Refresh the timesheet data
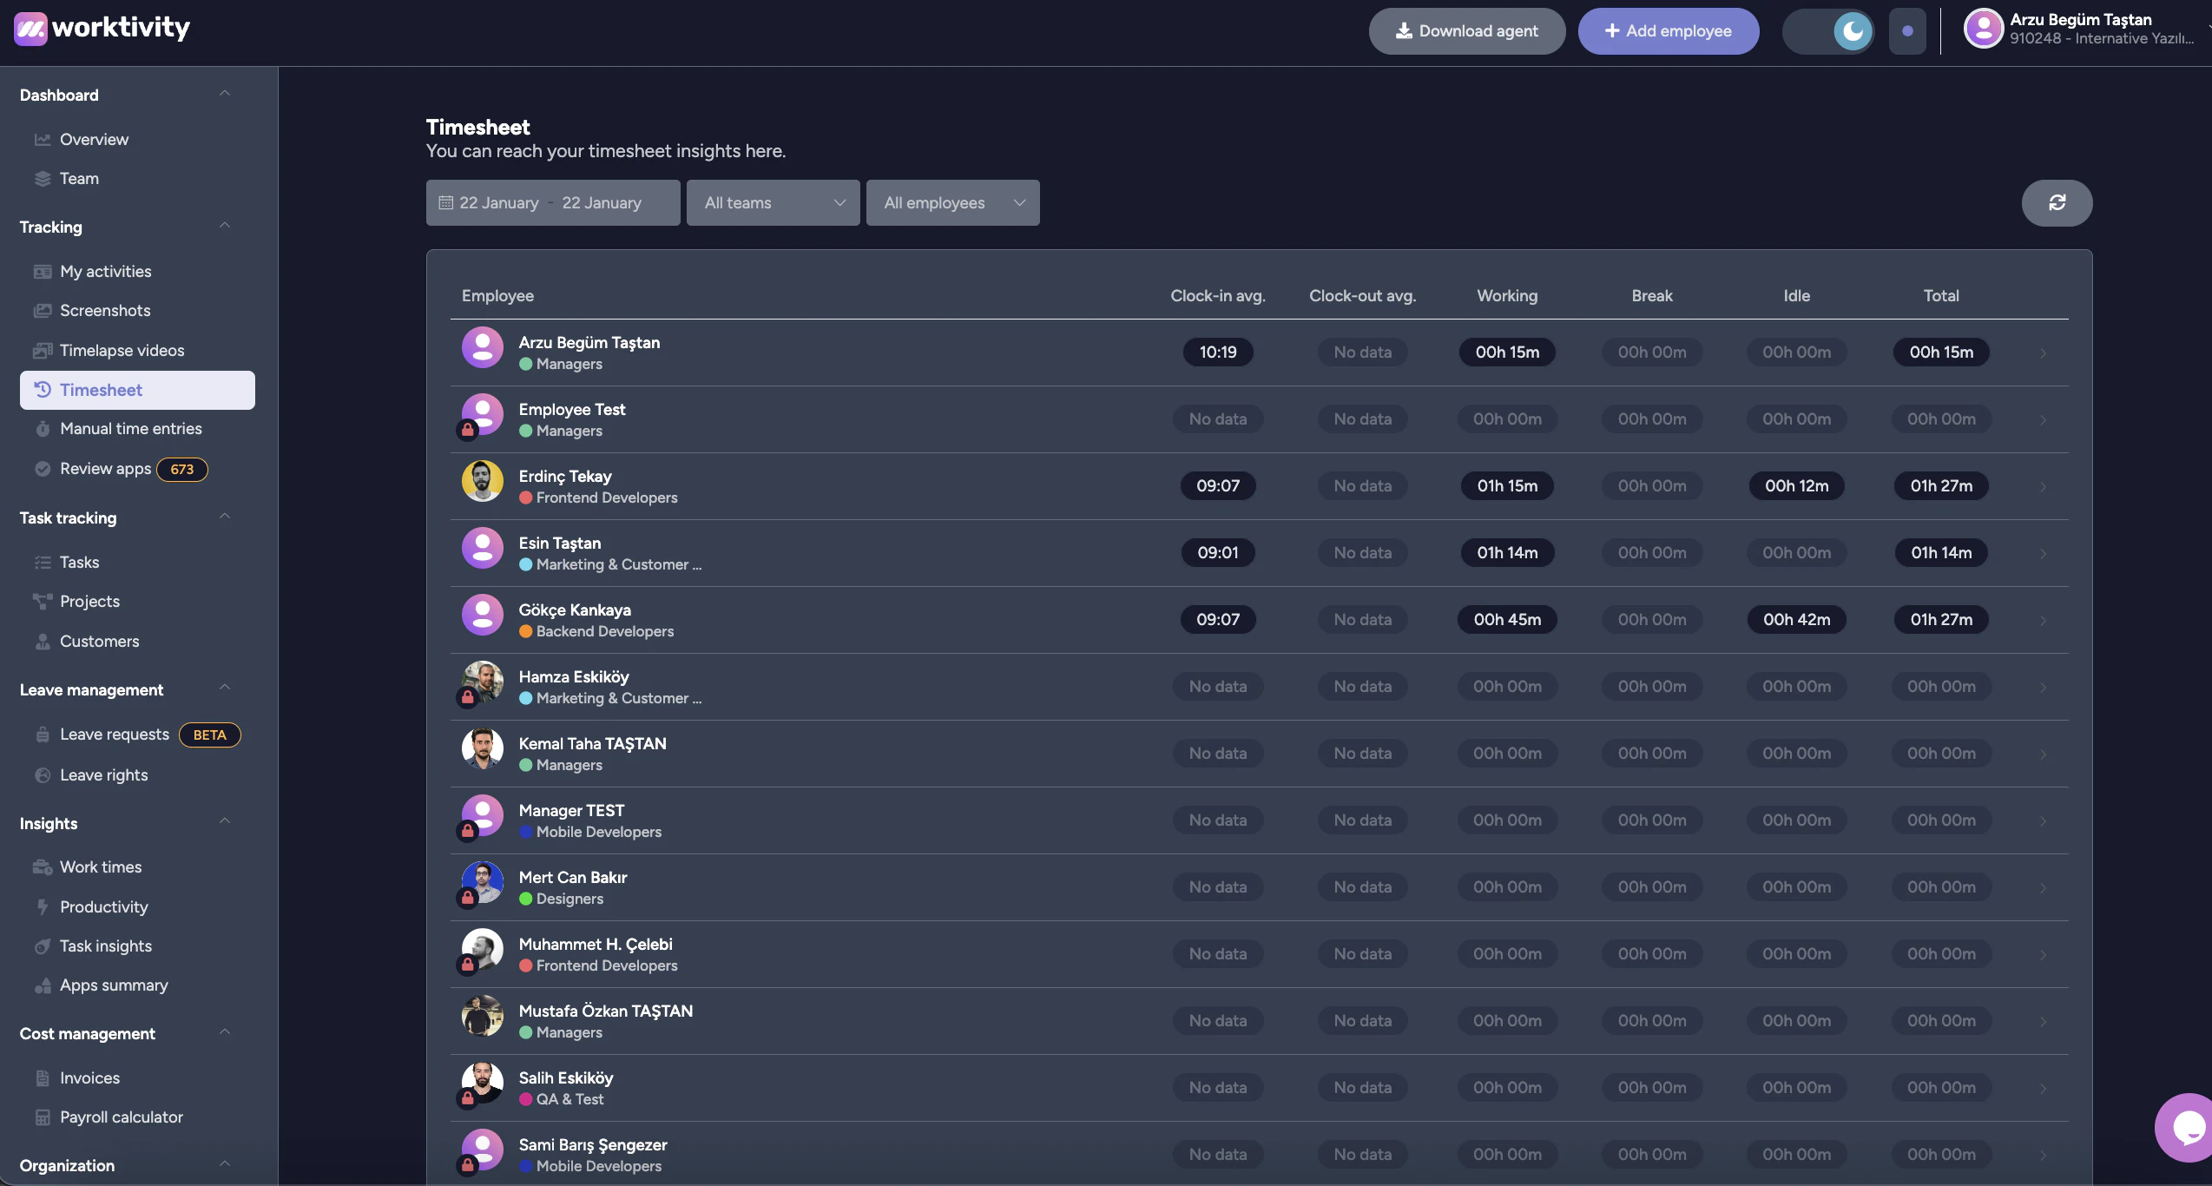 tap(2056, 202)
